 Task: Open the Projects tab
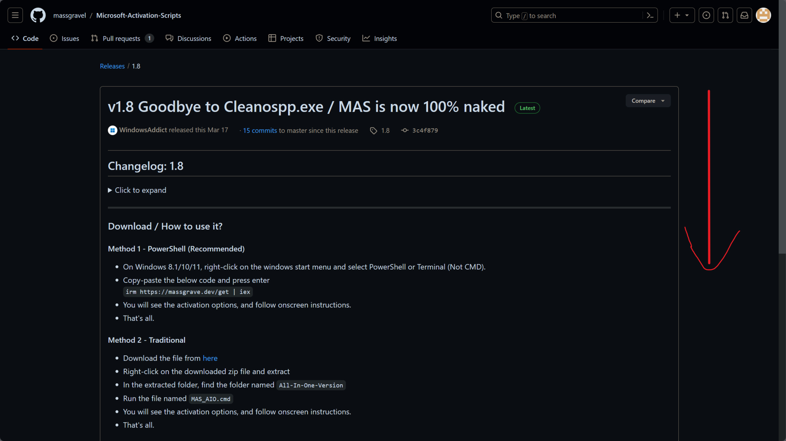[286, 38]
